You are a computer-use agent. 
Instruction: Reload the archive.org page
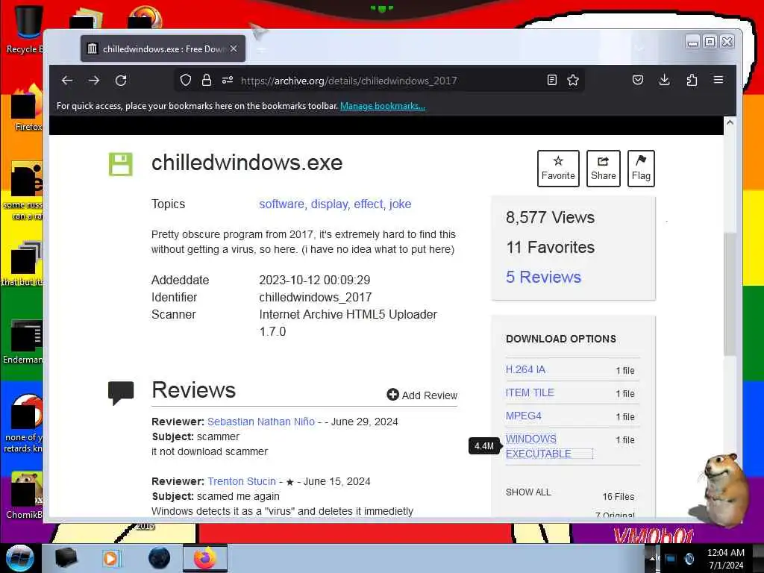(x=121, y=81)
